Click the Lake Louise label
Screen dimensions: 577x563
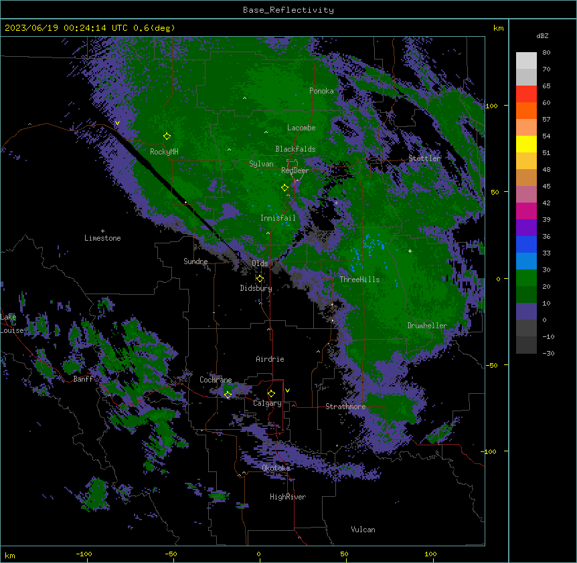point(11,324)
